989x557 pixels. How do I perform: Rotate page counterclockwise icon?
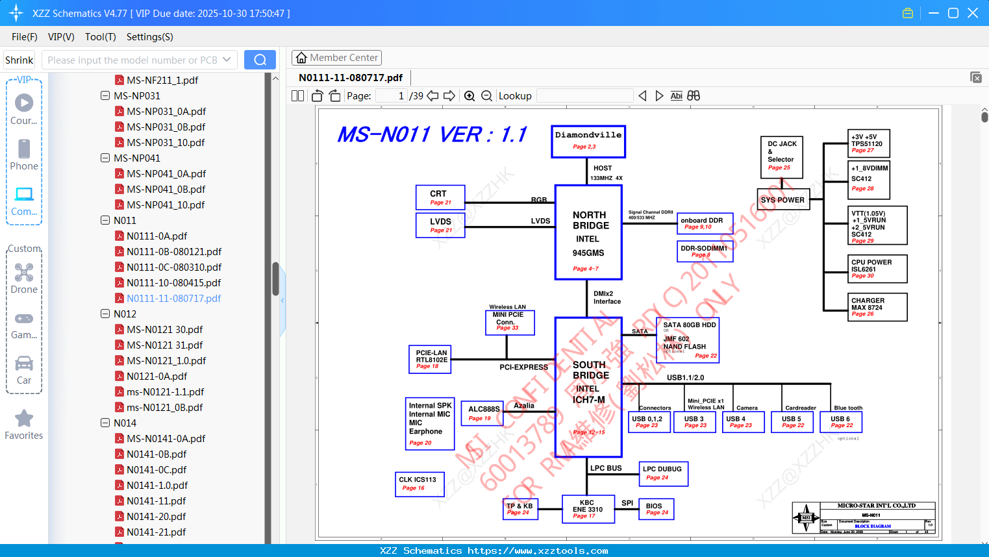[x=318, y=96]
